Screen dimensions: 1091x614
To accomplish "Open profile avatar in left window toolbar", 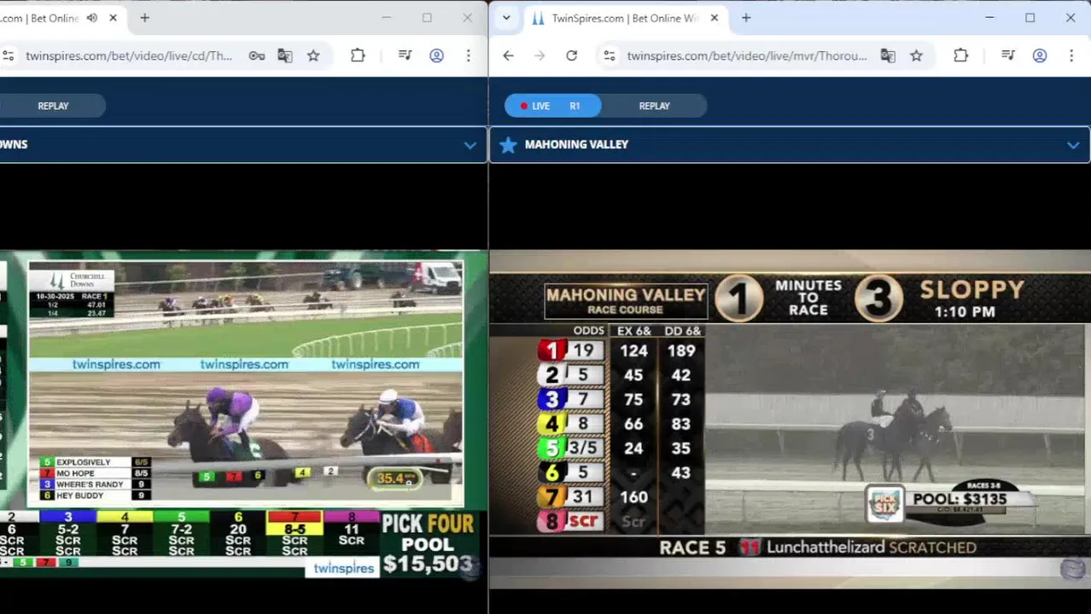I will coord(436,55).
